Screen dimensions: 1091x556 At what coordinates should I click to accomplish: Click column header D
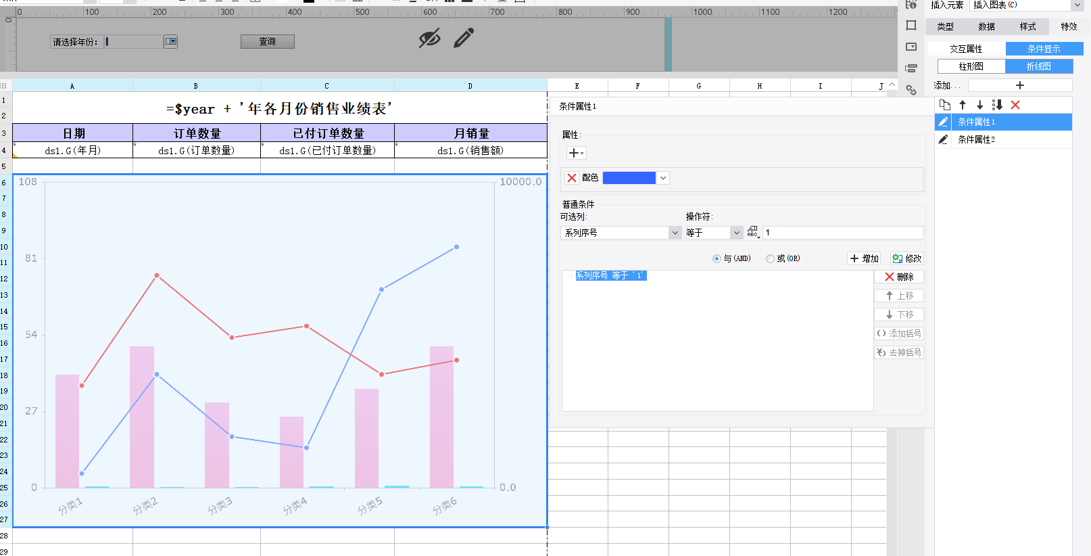coord(470,86)
